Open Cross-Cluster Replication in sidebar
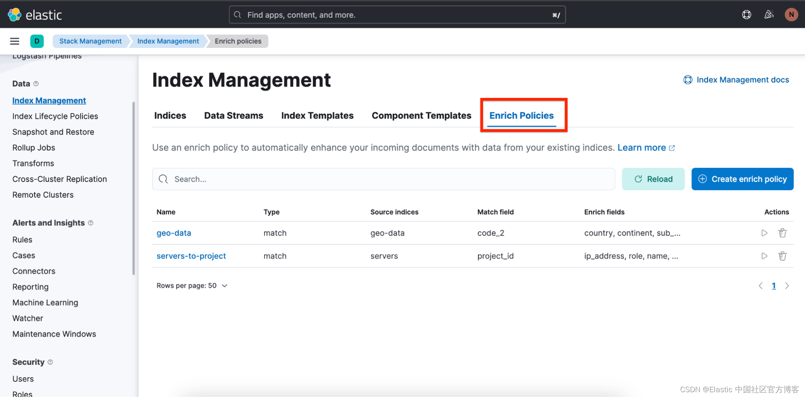The height and width of the screenshot is (397, 805). (60, 179)
